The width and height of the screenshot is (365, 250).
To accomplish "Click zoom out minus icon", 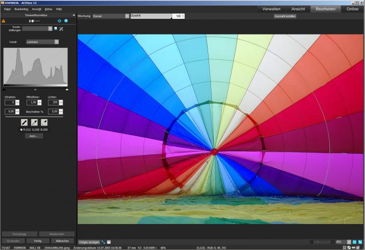I will [x=311, y=242].
